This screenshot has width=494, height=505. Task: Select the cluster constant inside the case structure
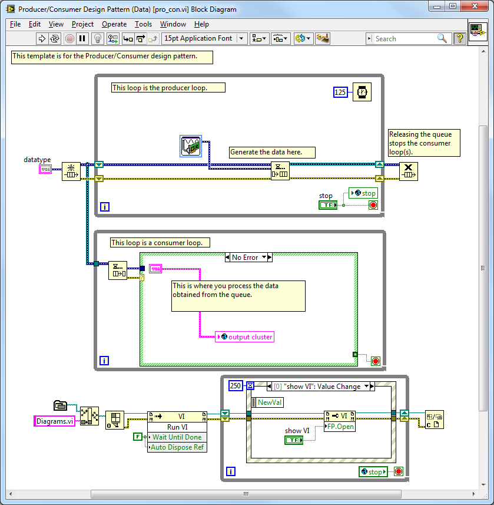coord(155,269)
